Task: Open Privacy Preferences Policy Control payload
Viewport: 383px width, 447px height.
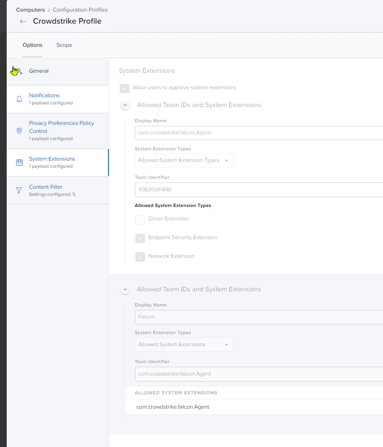Action: [58, 131]
